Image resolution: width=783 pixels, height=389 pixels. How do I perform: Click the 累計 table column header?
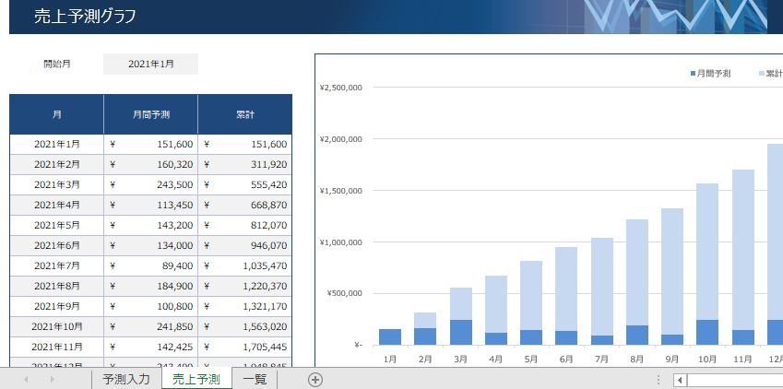[x=245, y=114]
